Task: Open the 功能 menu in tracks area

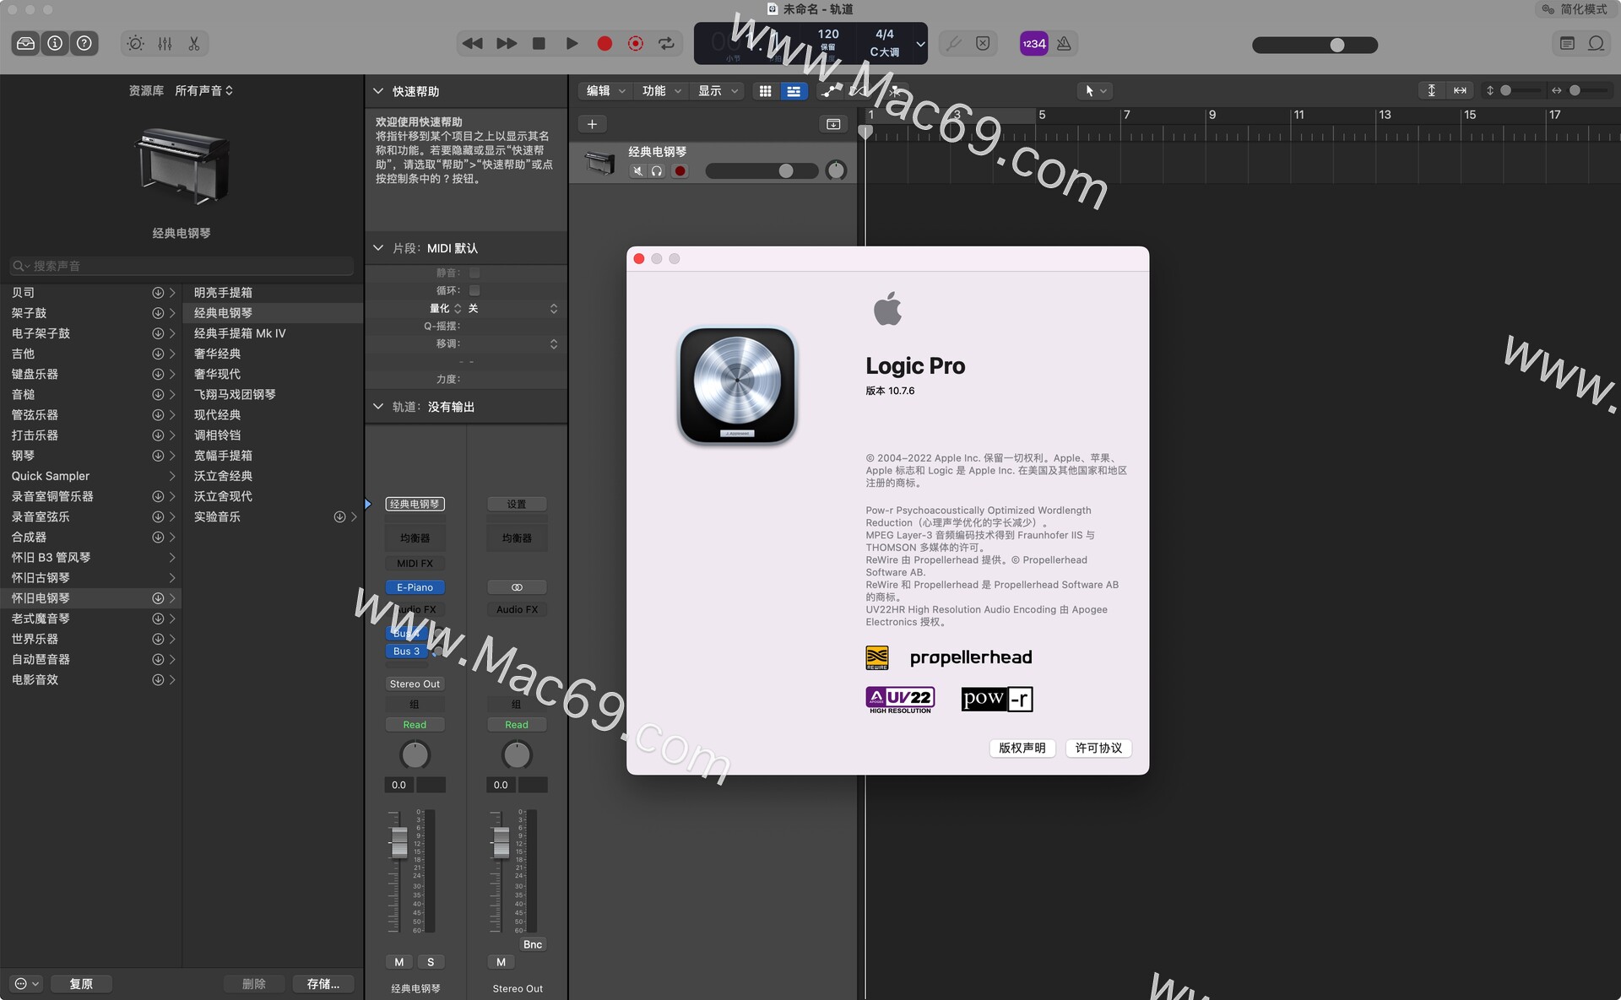Action: 661,91
